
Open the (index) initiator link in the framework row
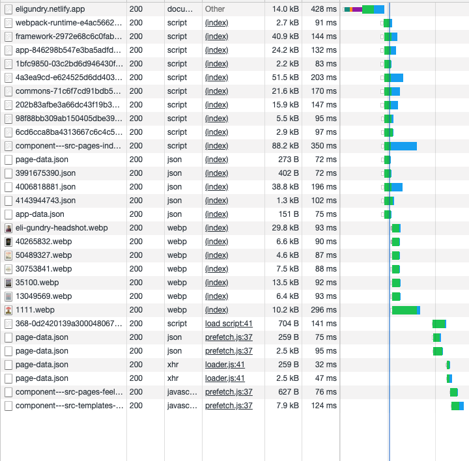click(x=216, y=36)
